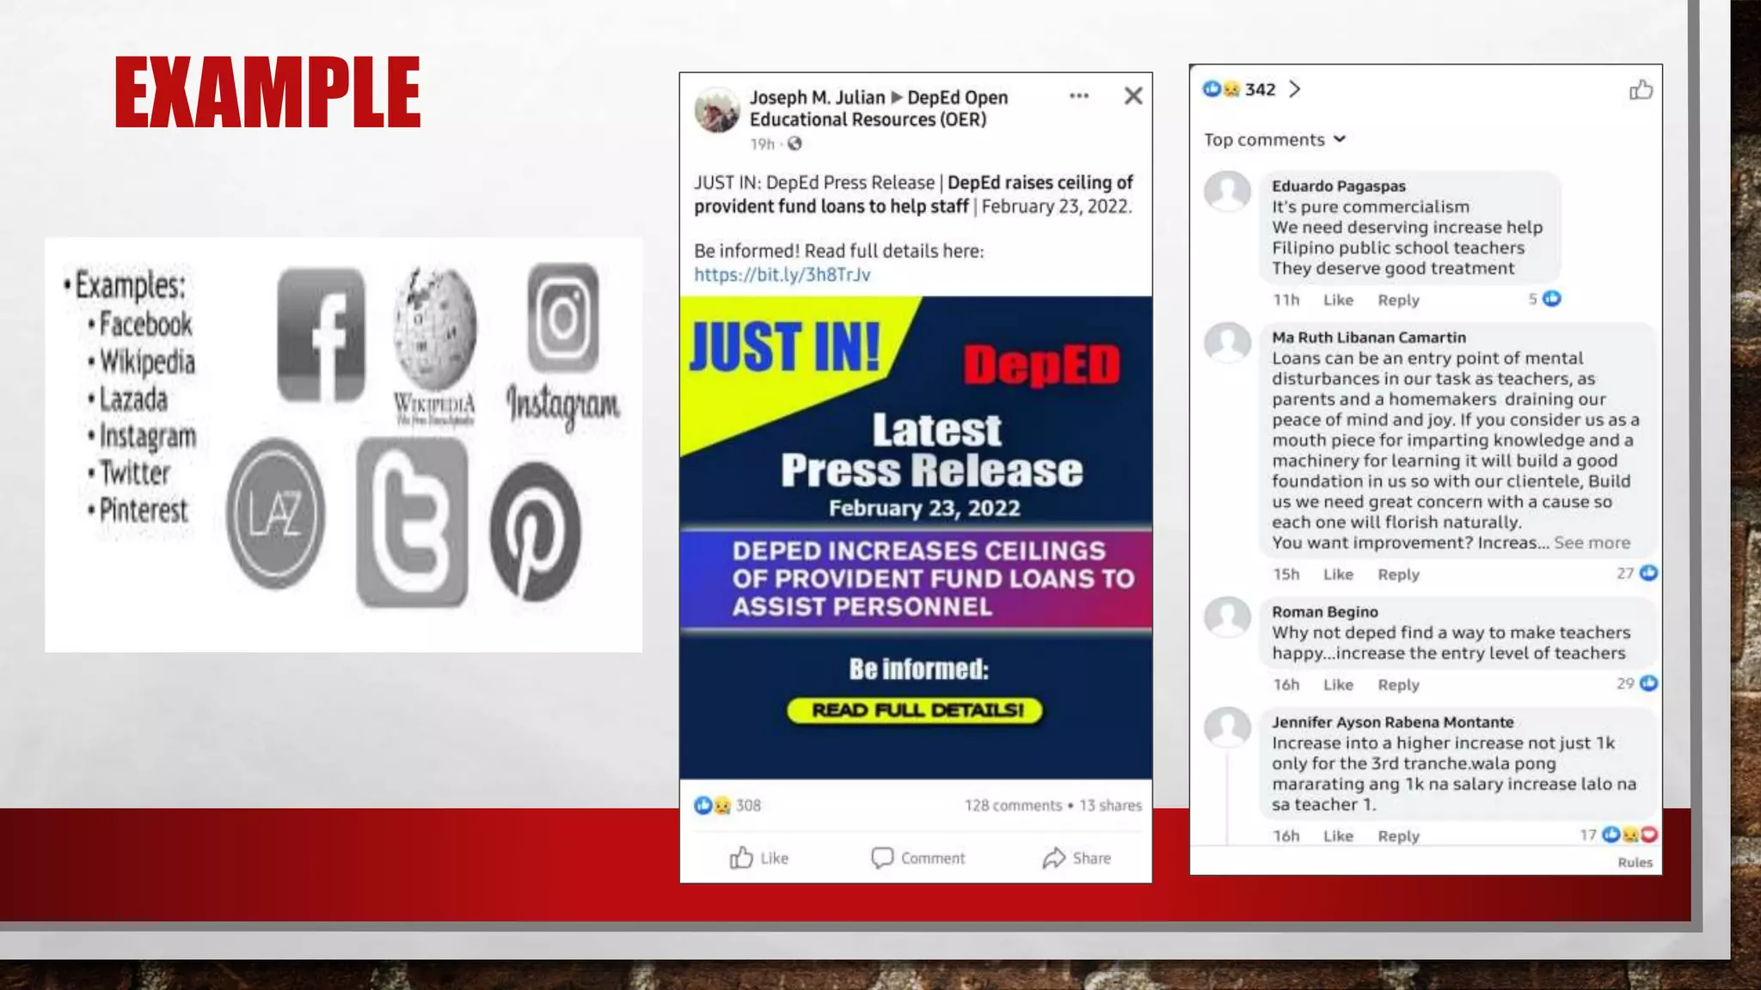Open the bit.ly press release link
Screen dimensions: 1761x990
782,275
